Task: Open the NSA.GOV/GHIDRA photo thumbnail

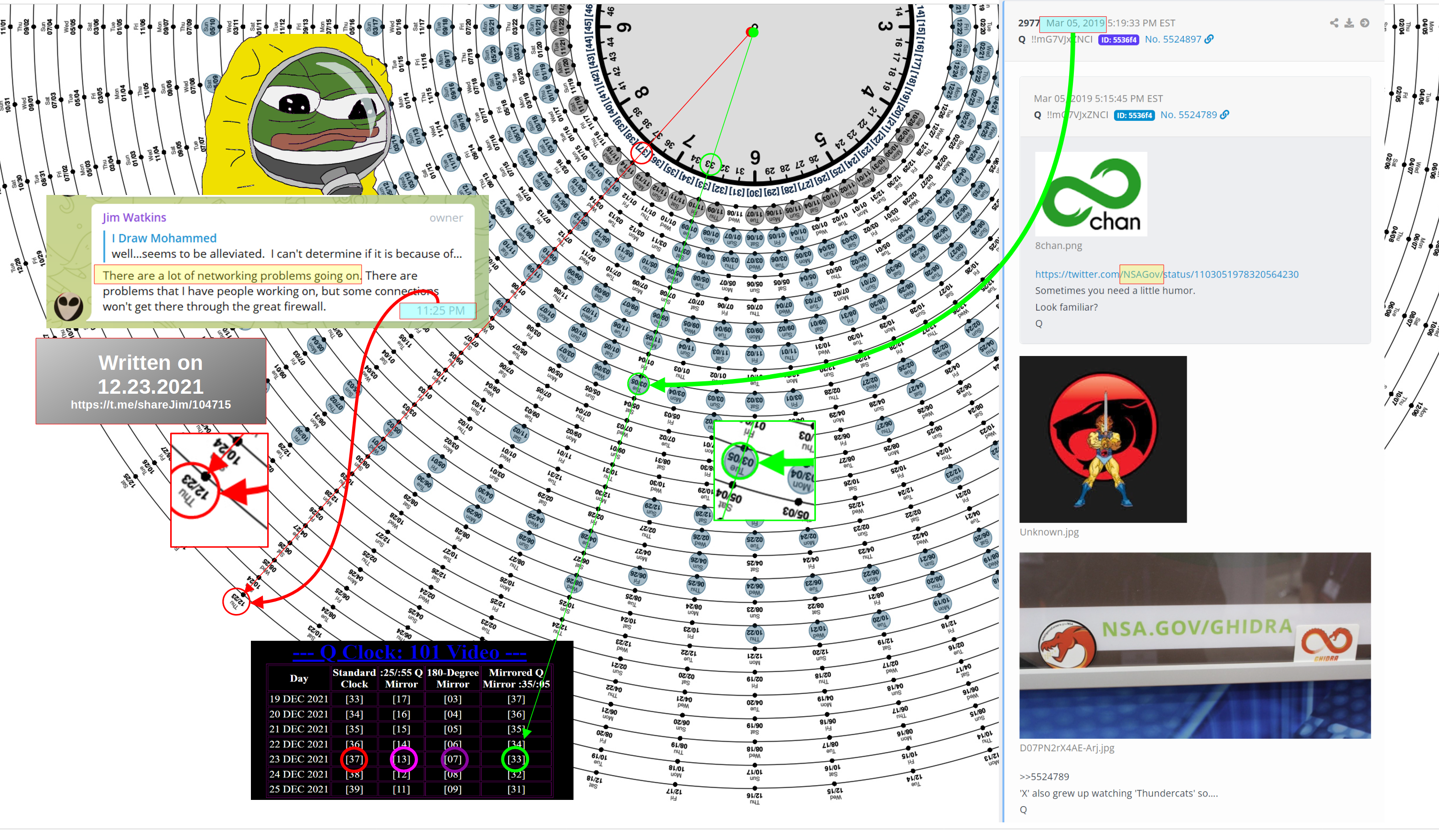Action: point(1194,645)
